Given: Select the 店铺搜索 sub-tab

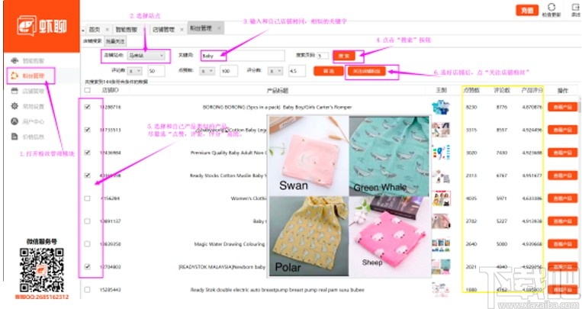Looking at the screenshot, I should [92, 41].
